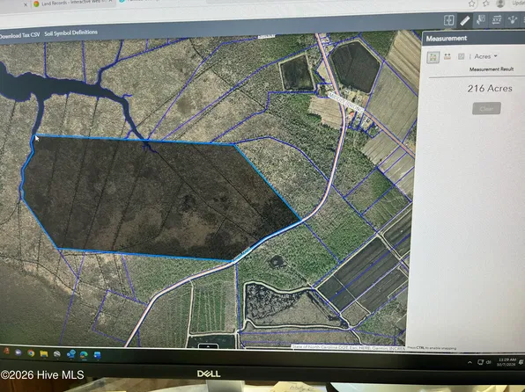Screen dimensions: 525x392
Task: Open the Outlook-style blue taskbar app
Action: [71, 354]
